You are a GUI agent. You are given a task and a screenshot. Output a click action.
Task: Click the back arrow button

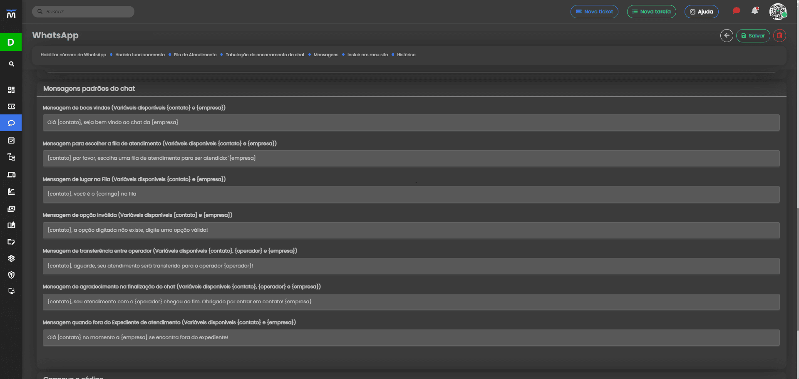727,35
